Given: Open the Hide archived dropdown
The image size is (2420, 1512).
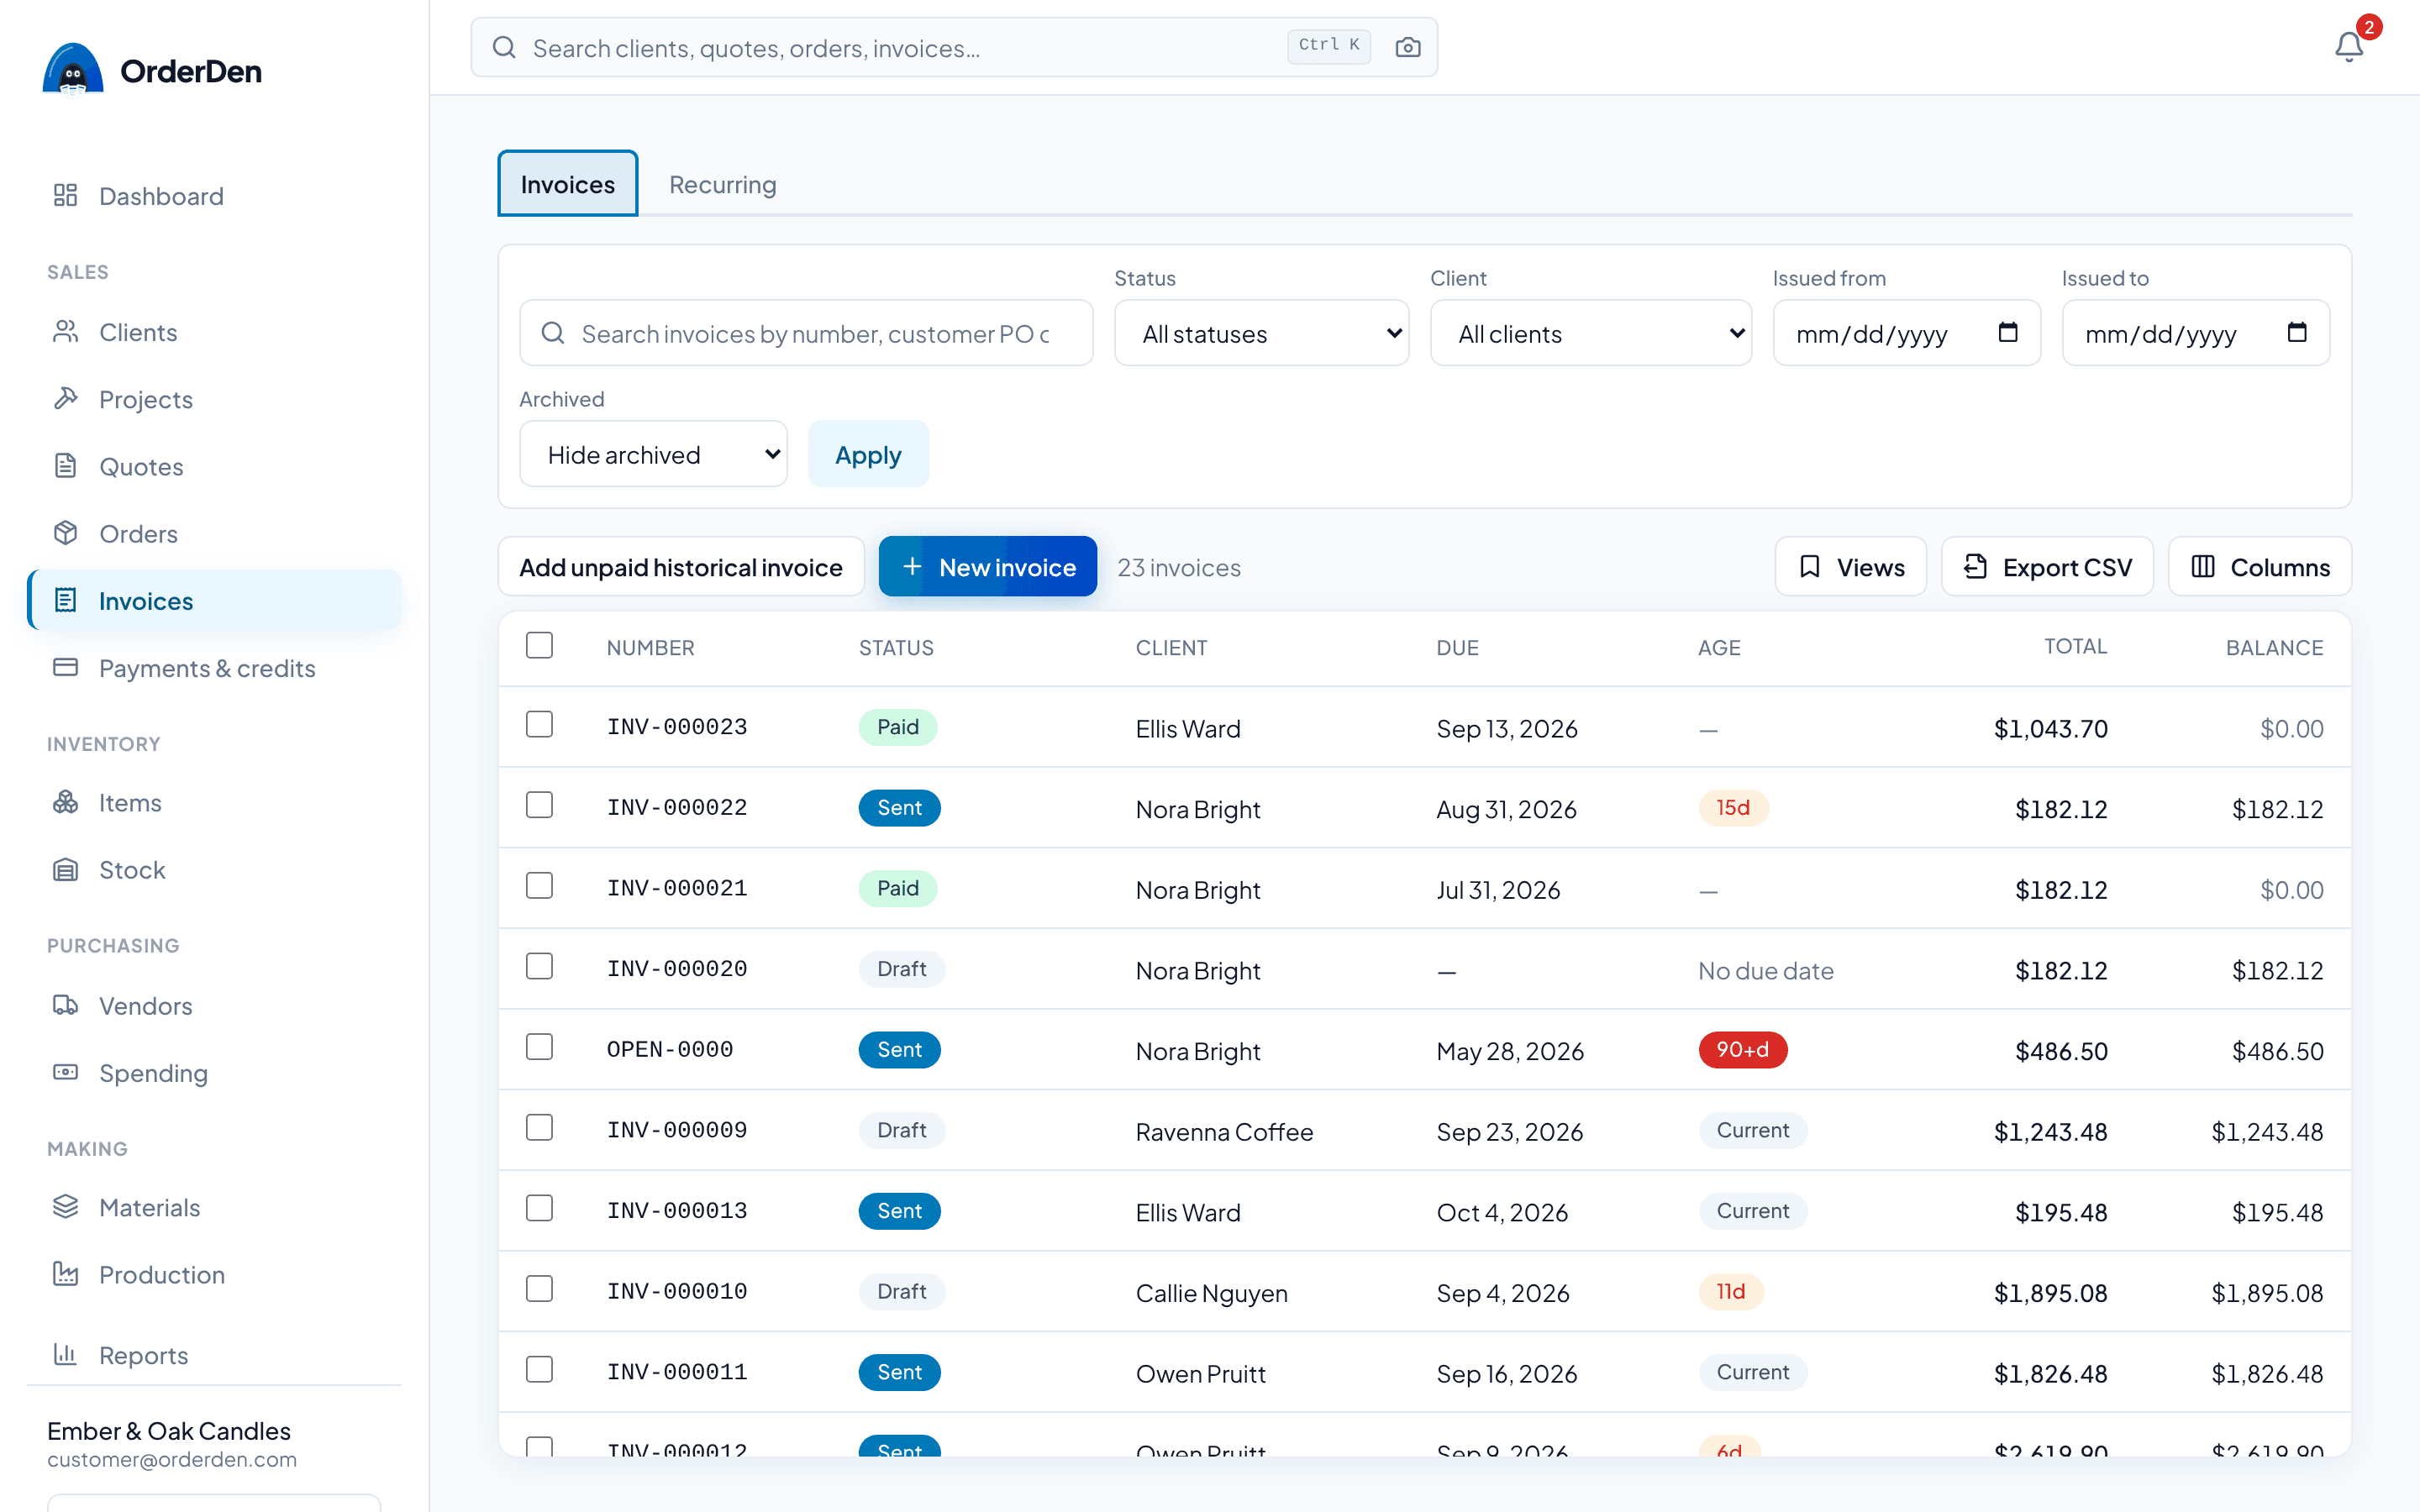Looking at the screenshot, I should [653, 454].
